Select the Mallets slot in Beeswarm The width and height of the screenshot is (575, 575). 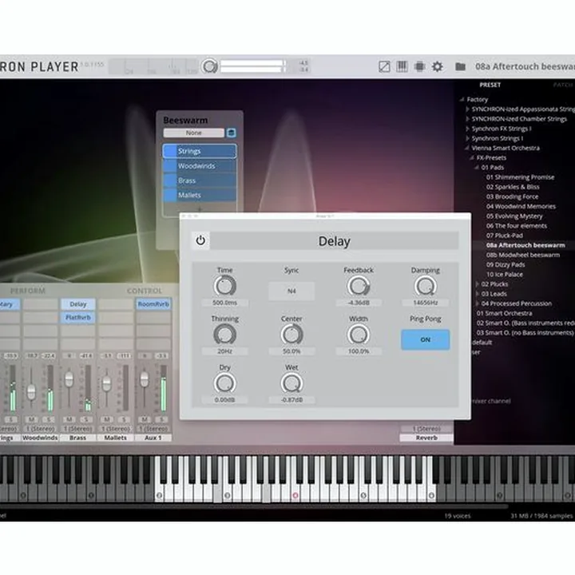200,195
